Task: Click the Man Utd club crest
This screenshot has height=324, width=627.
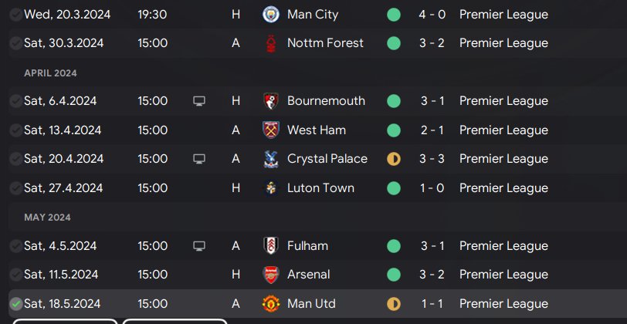Action: click(x=271, y=304)
